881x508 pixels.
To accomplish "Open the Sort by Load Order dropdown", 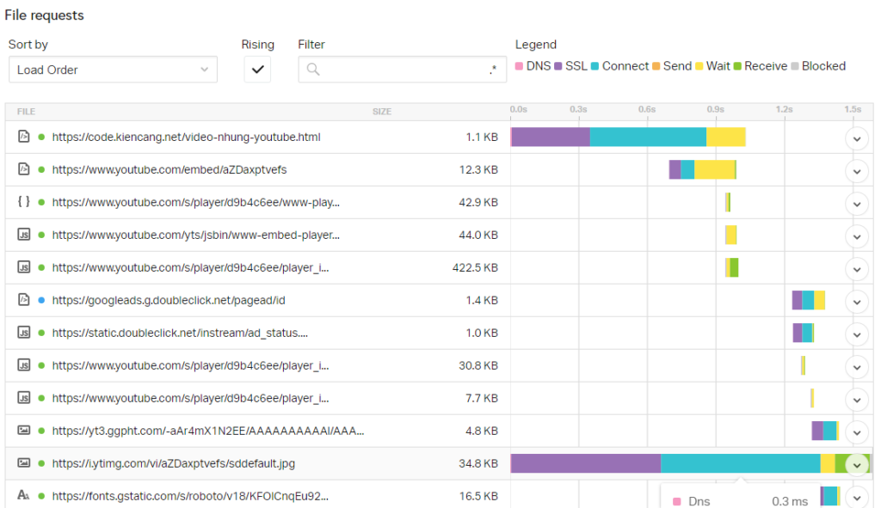I will click(x=113, y=70).
